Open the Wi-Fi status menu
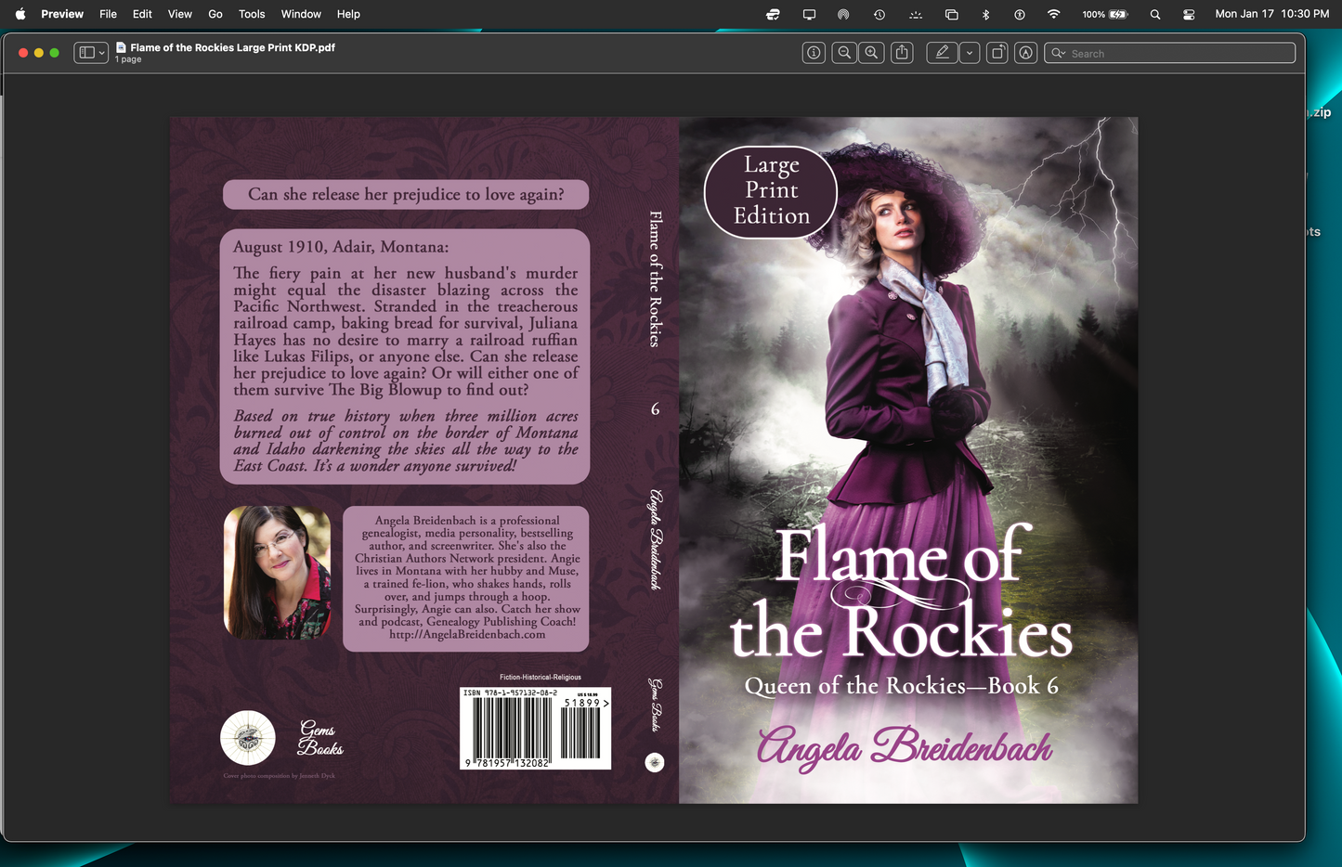Image resolution: width=1342 pixels, height=867 pixels. tap(1053, 14)
